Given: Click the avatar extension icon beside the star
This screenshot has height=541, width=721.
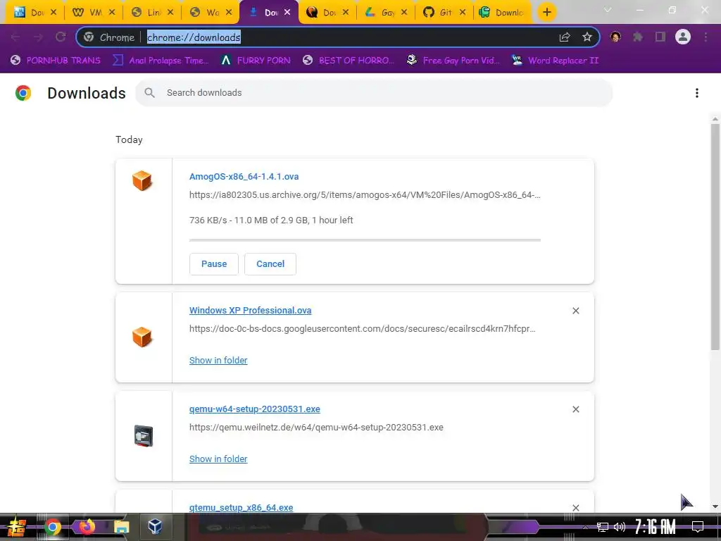Looking at the screenshot, I should coord(615,37).
